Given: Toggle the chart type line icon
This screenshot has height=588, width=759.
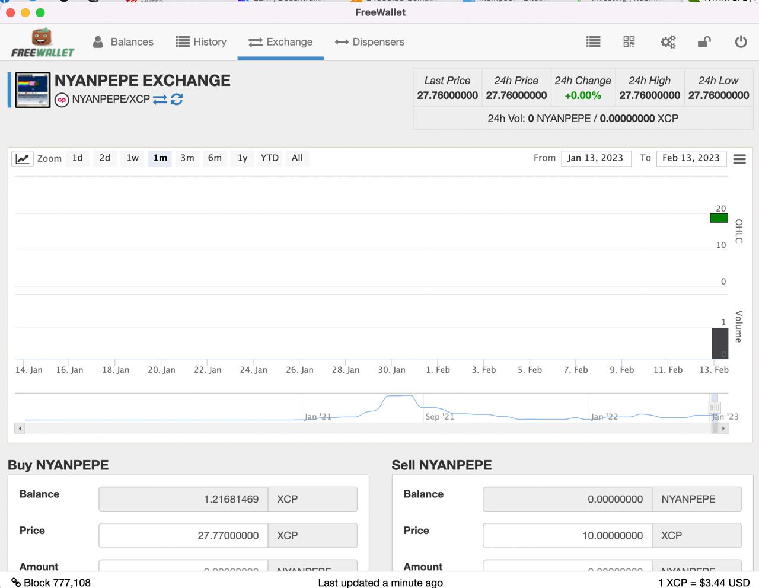Looking at the screenshot, I should pyautogui.click(x=23, y=158).
